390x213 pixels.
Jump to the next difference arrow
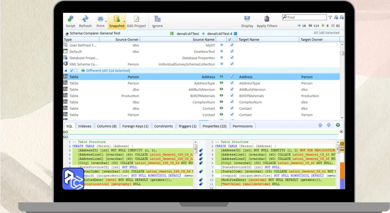[x=328, y=125]
